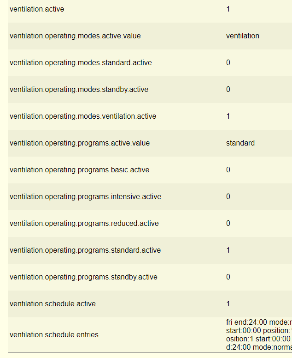Click the ventilation.schedule.entries label
The height and width of the screenshot is (358, 292).
point(54,334)
